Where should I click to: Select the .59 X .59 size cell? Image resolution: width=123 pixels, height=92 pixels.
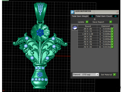(88, 39)
